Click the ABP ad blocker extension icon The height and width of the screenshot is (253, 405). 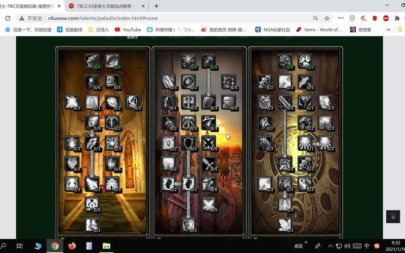386,18
